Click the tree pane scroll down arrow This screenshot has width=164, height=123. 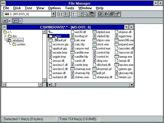[44, 80]
